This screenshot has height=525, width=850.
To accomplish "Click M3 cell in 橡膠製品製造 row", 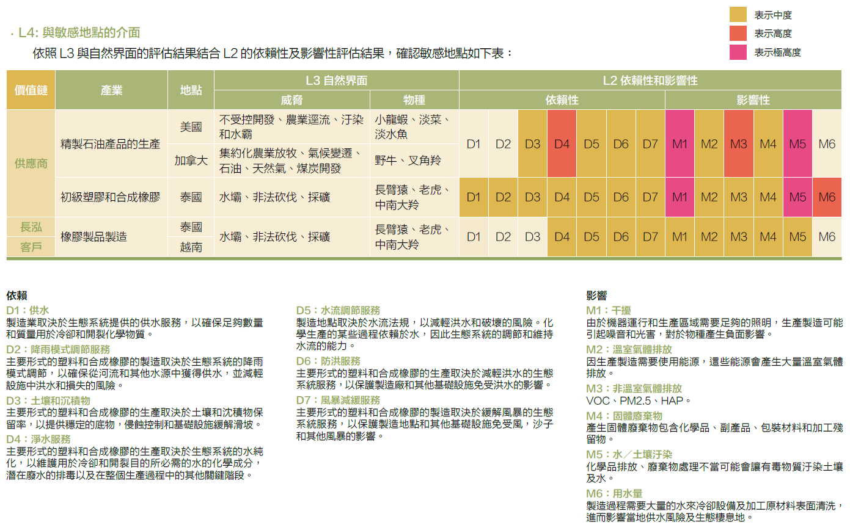I will point(739,237).
